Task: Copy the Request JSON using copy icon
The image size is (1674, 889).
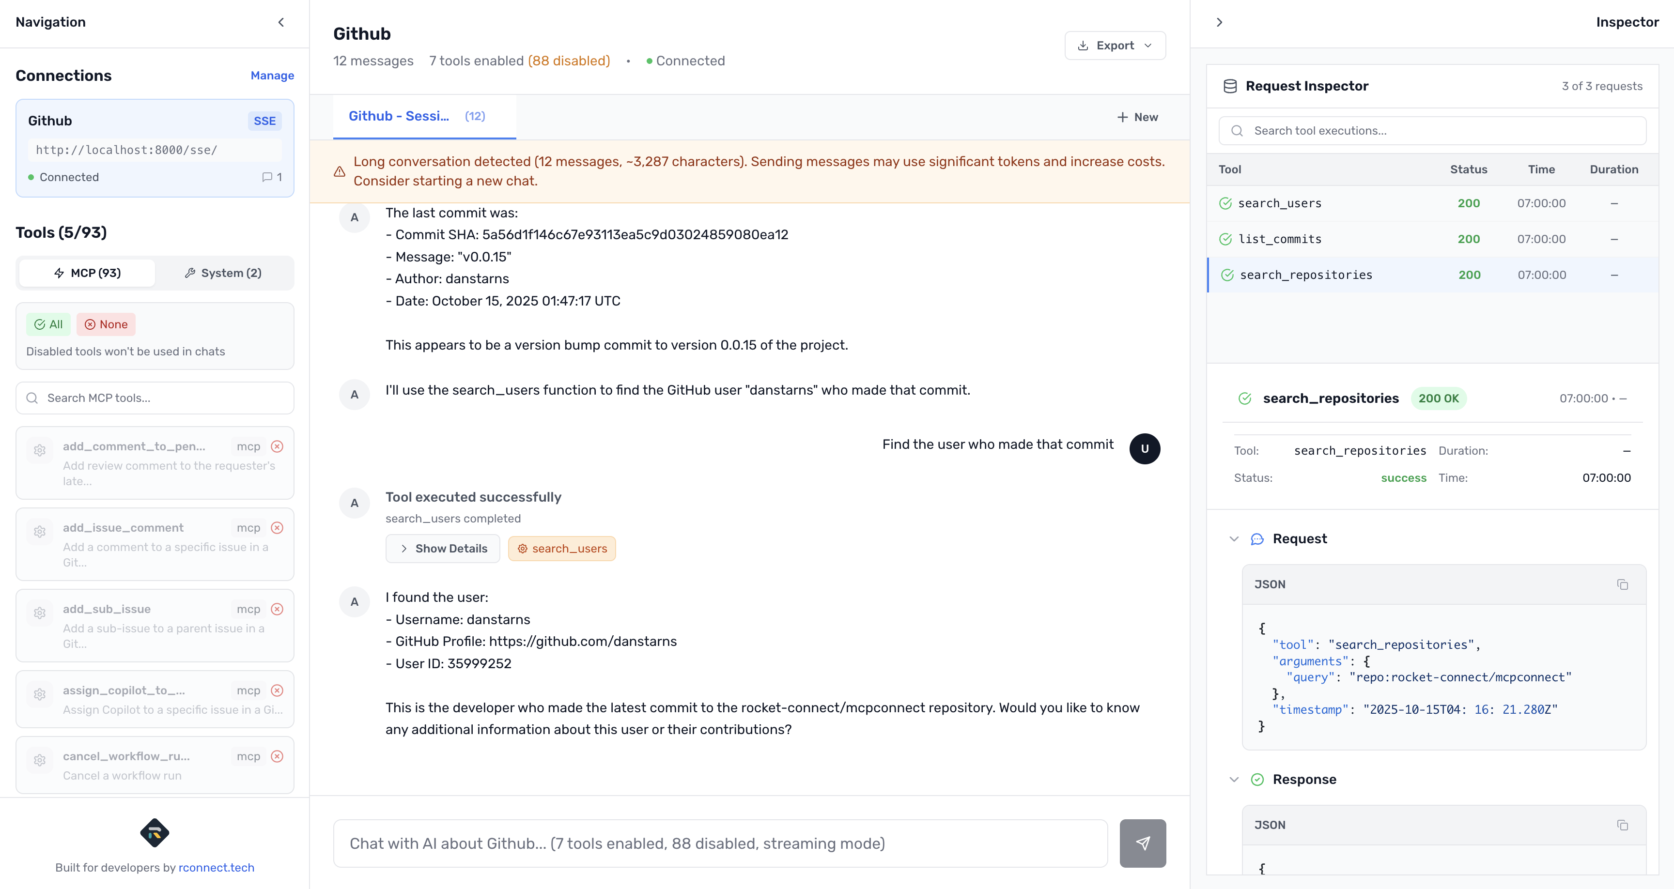Action: (x=1622, y=584)
